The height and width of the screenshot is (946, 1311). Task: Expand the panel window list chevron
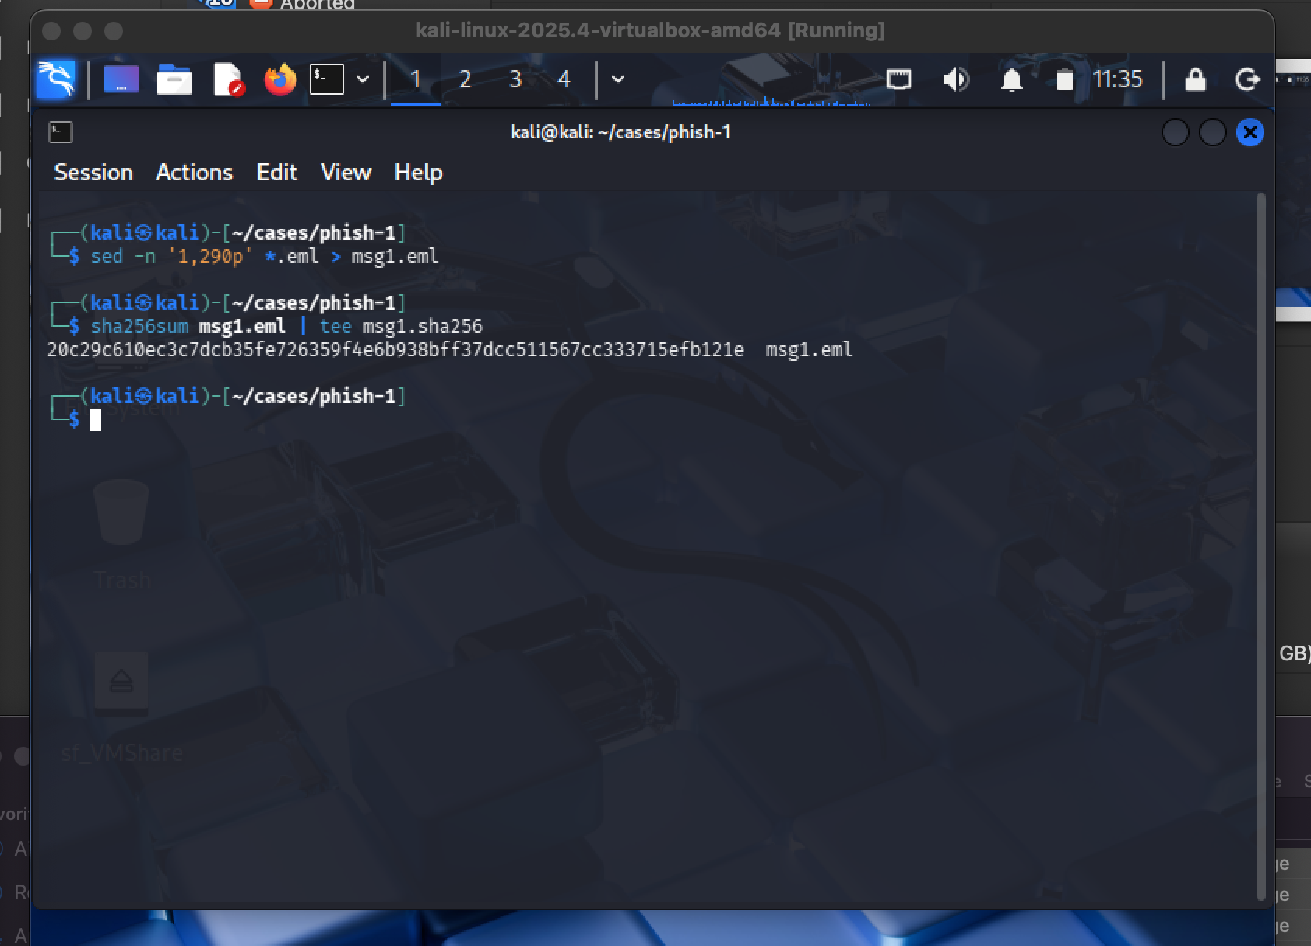pos(618,79)
